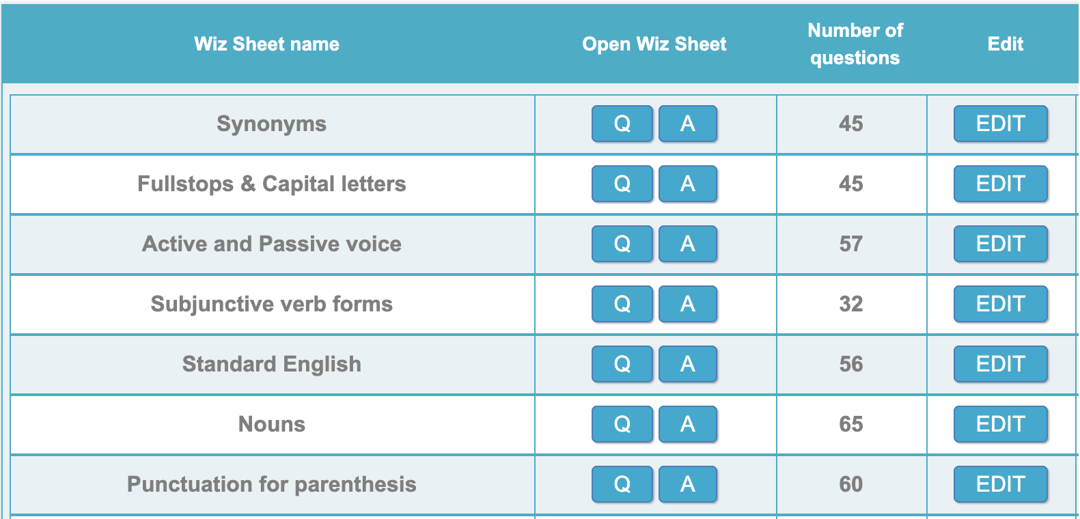Screen dimensions: 1080x519
Task: Open Active and Passive voice A sheet
Action: [688, 244]
